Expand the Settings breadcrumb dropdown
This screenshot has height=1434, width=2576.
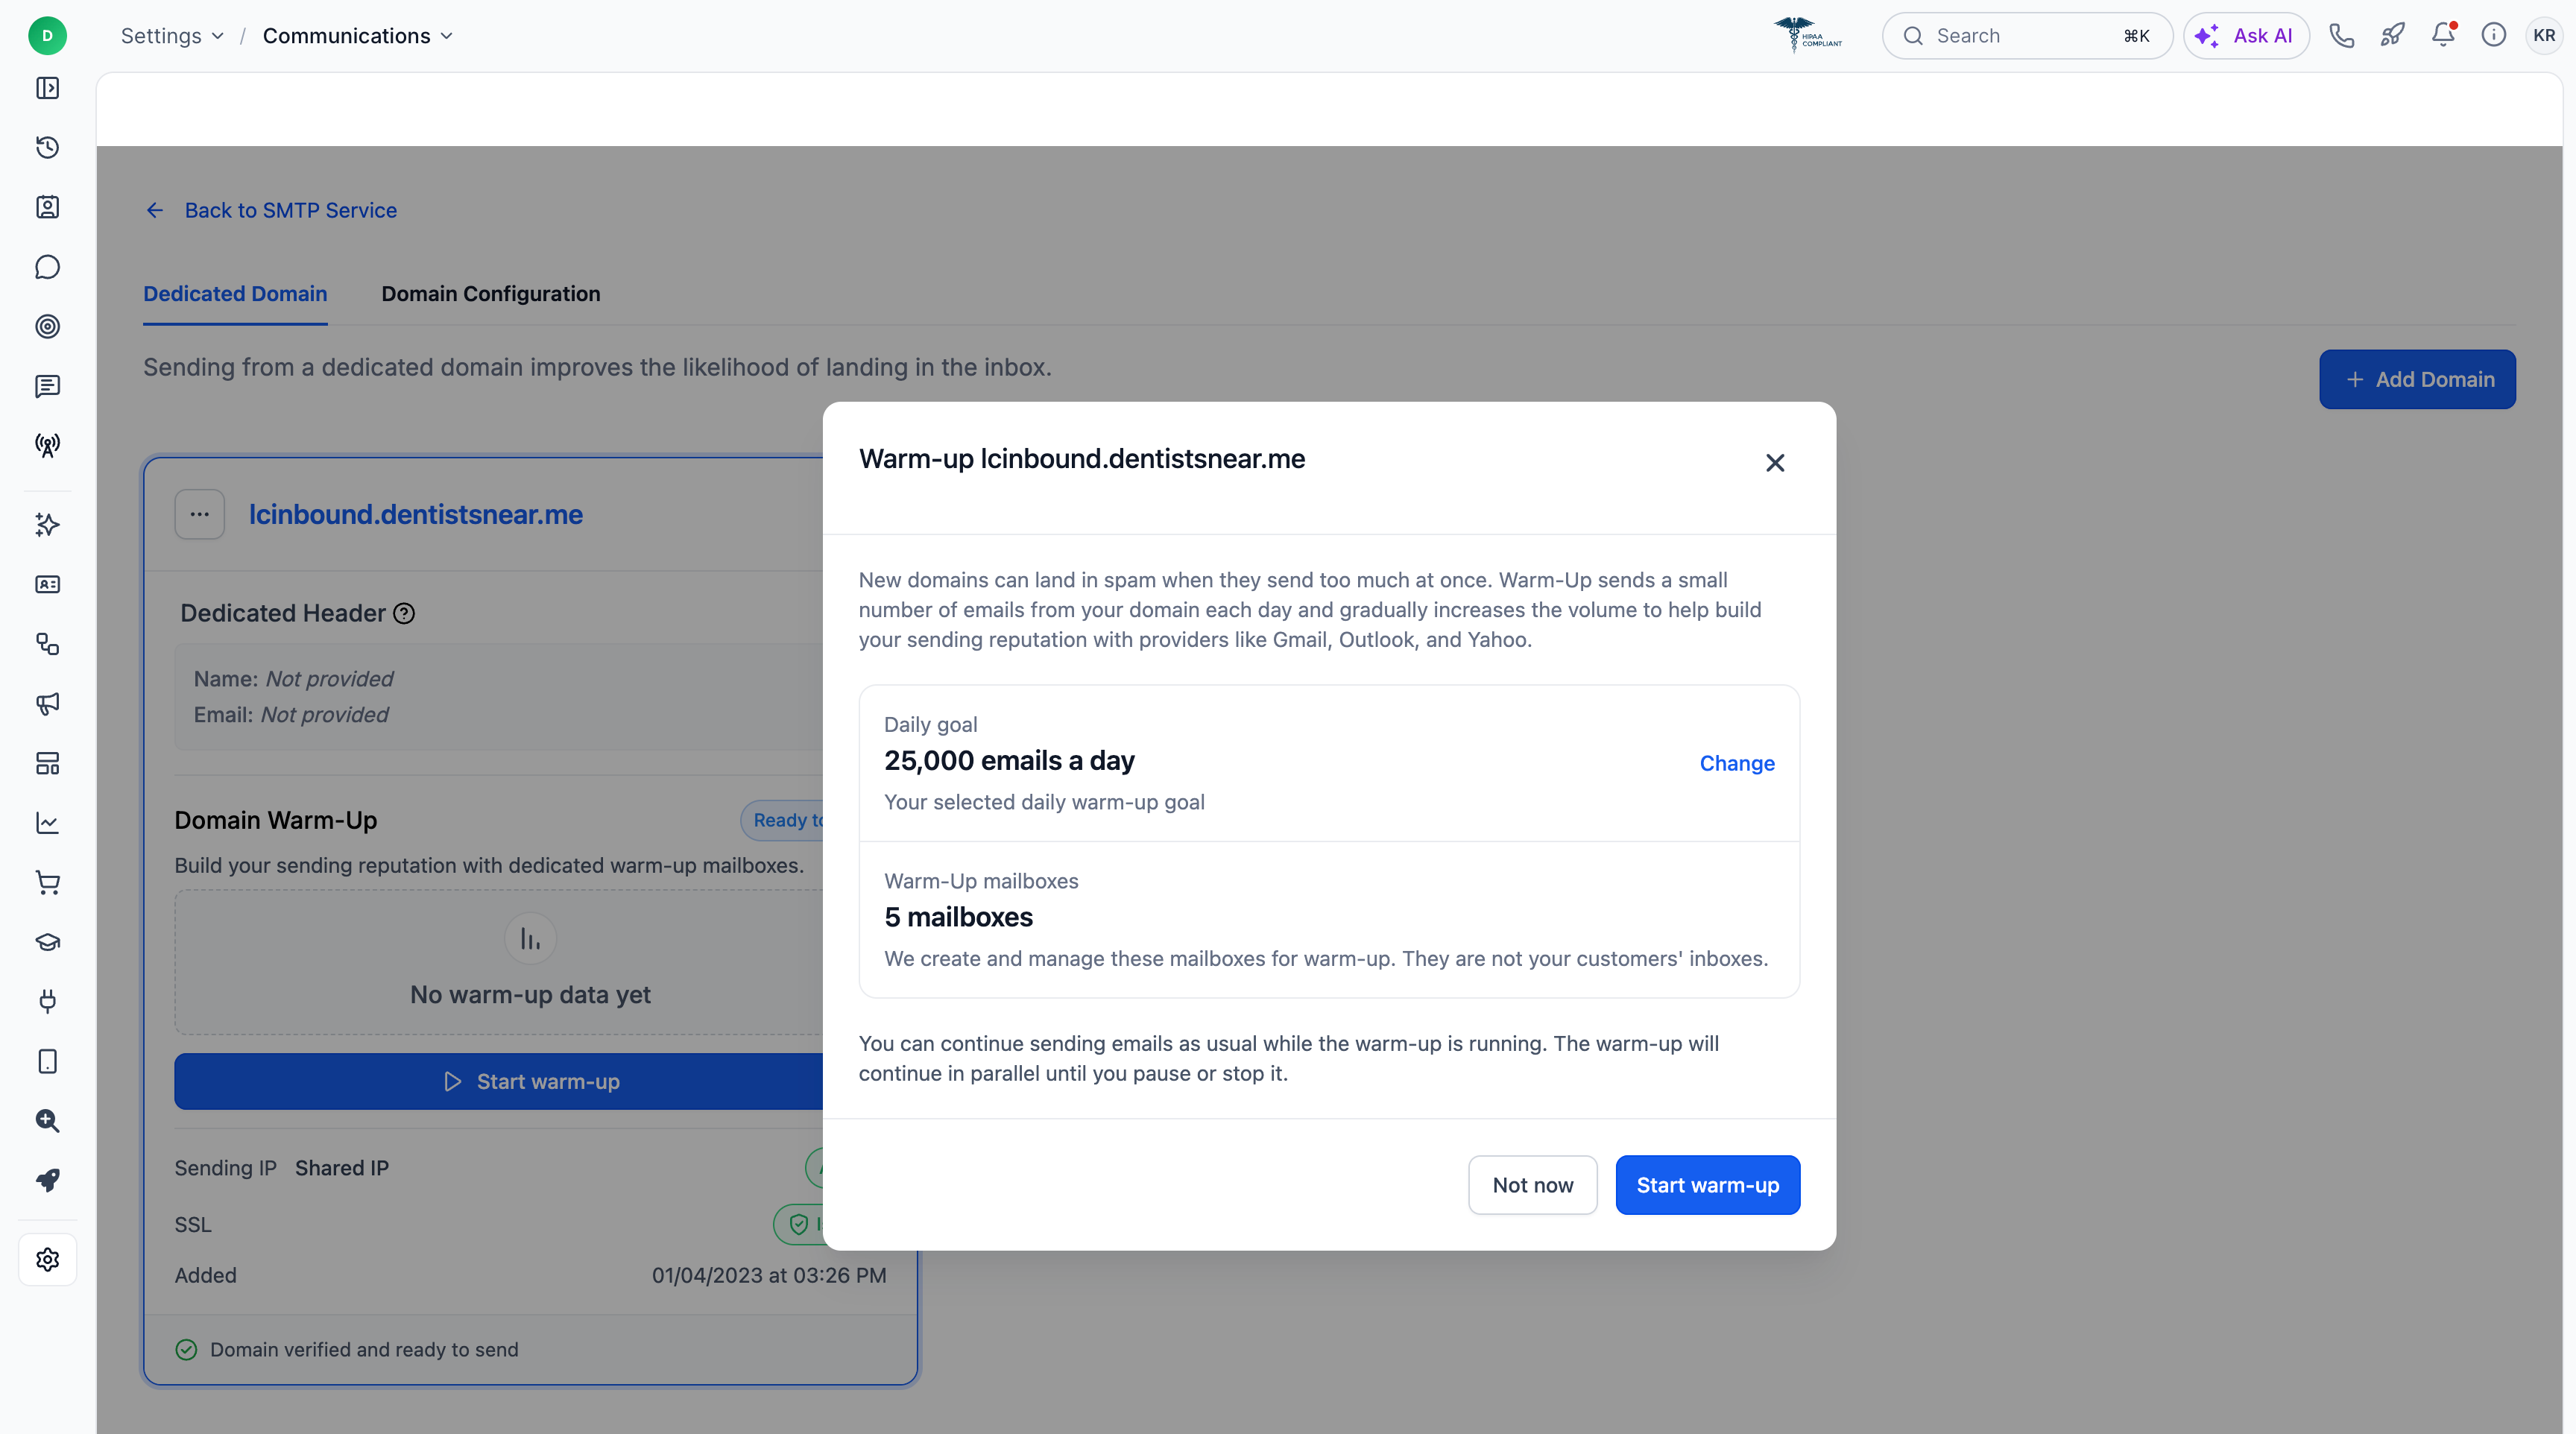click(x=172, y=36)
